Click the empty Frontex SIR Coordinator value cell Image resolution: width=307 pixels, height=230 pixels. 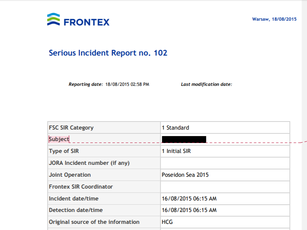pyautogui.click(x=225, y=187)
